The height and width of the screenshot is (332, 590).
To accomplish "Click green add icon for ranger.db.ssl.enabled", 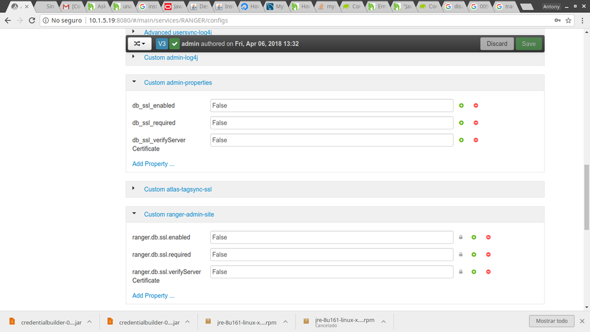I will (x=474, y=237).
